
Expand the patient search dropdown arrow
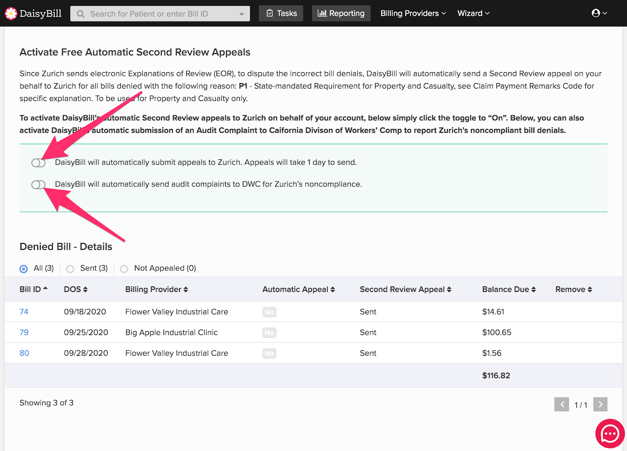[241, 14]
